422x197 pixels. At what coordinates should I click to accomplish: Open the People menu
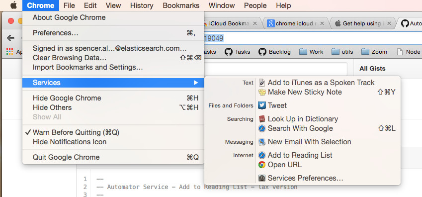click(255, 5)
